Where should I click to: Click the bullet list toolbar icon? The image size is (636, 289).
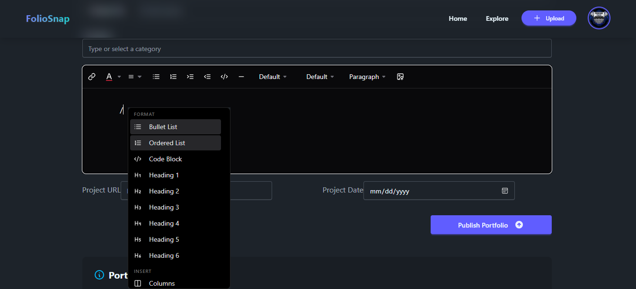click(156, 77)
